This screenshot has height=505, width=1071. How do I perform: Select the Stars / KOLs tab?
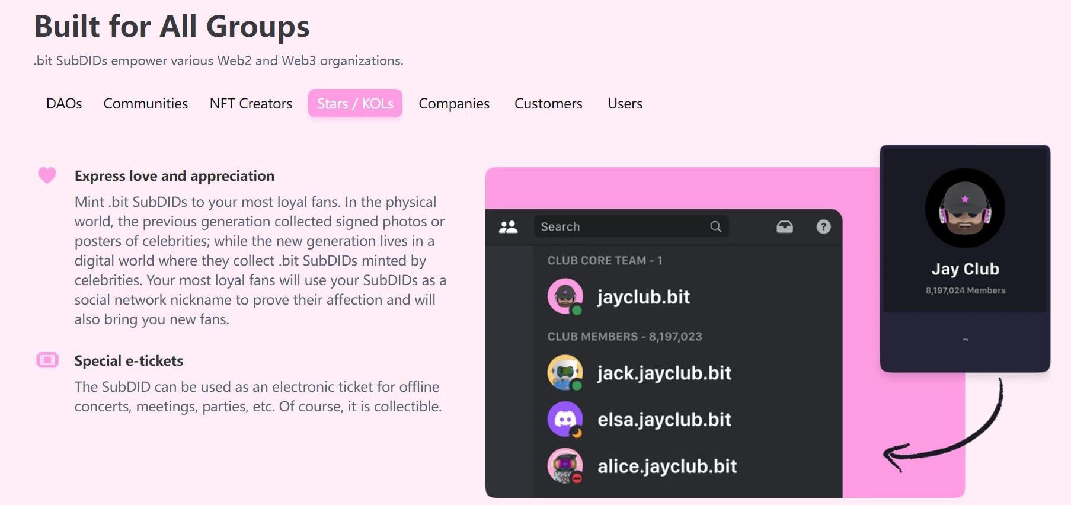click(355, 104)
